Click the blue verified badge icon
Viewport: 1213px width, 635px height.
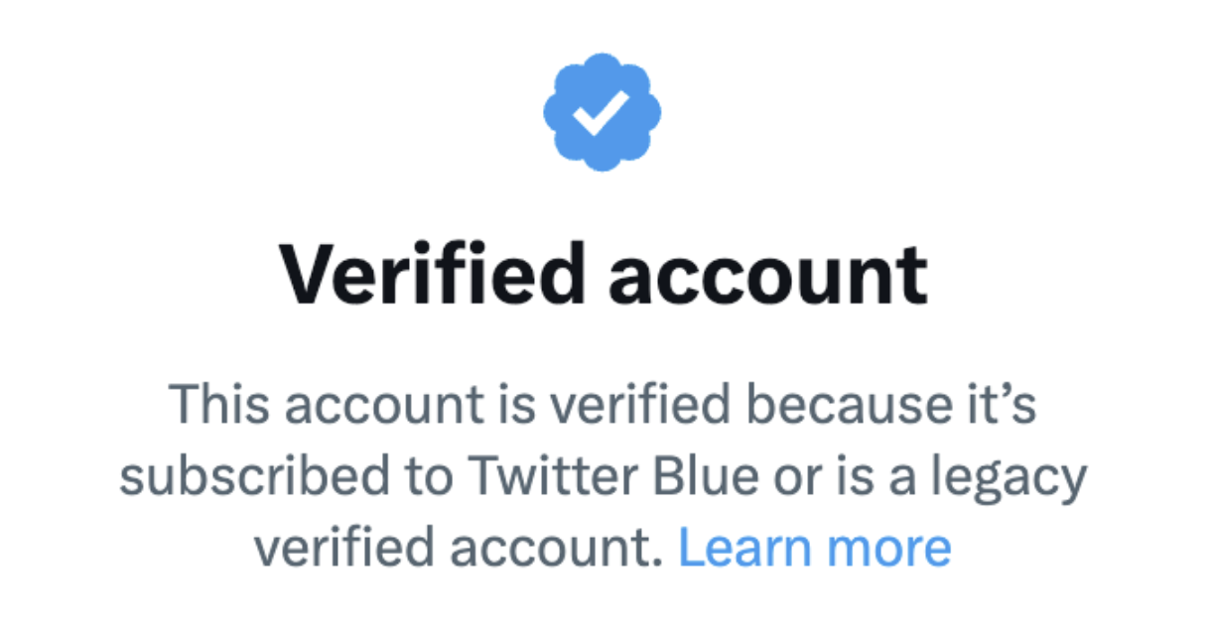click(x=602, y=111)
